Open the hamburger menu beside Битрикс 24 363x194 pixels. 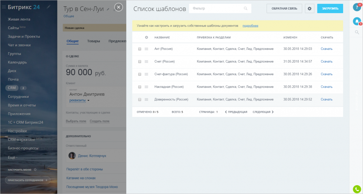[x=4, y=7]
